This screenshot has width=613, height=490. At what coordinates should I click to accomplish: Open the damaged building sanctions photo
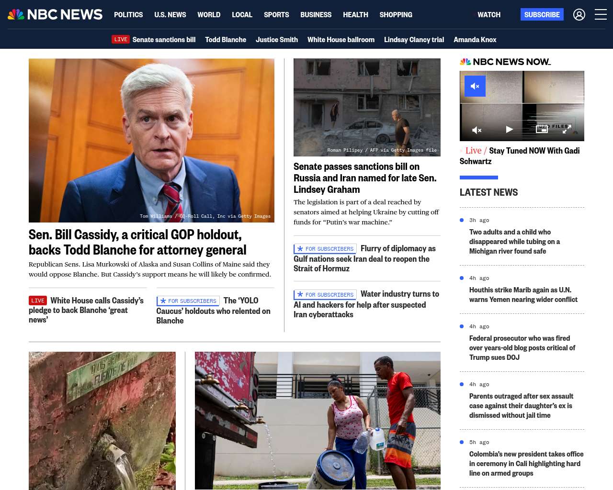pos(367,107)
